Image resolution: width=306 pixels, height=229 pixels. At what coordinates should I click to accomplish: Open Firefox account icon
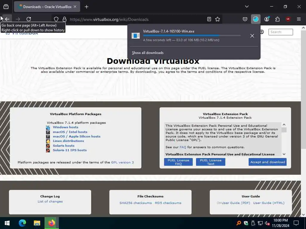pyautogui.click(x=267, y=19)
